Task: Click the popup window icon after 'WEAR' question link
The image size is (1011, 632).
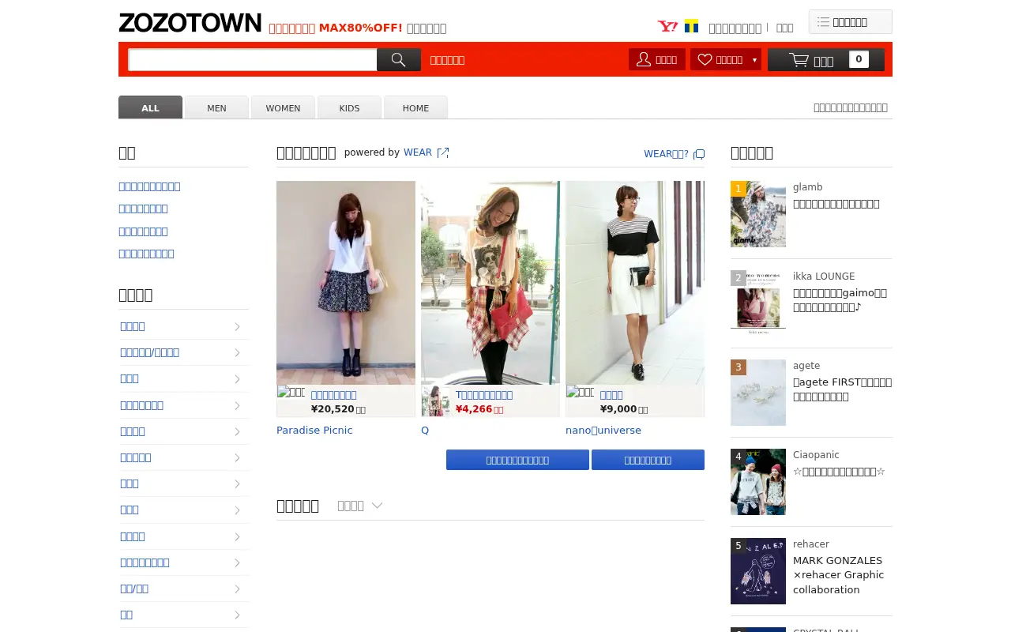Action: click(x=699, y=155)
